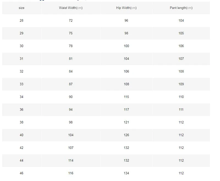Click hip width 100 for size 30
Screen dimensions: 220x181
point(127,46)
